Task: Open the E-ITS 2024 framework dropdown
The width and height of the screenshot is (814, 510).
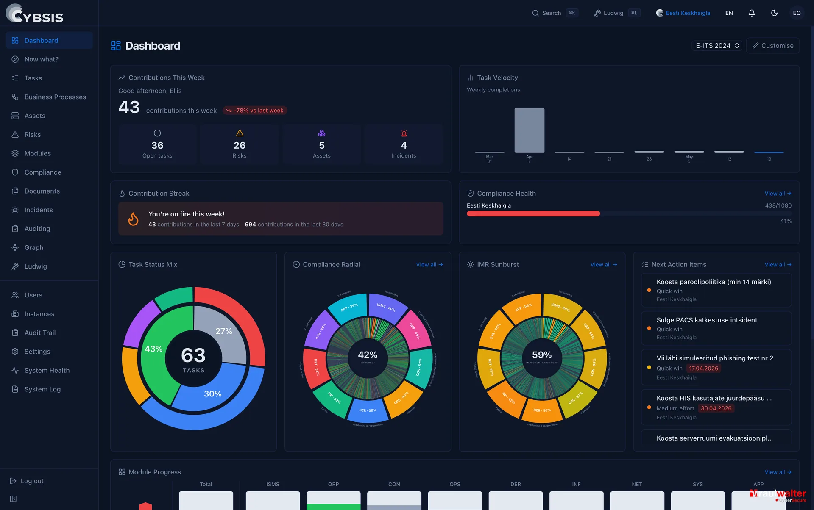Action: 717,46
